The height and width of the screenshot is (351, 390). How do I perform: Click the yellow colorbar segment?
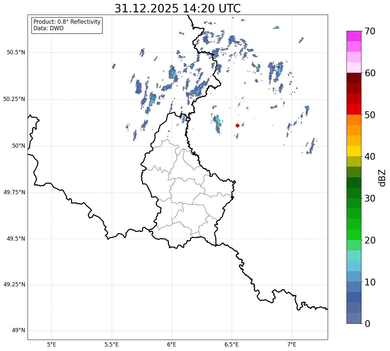coord(354,151)
